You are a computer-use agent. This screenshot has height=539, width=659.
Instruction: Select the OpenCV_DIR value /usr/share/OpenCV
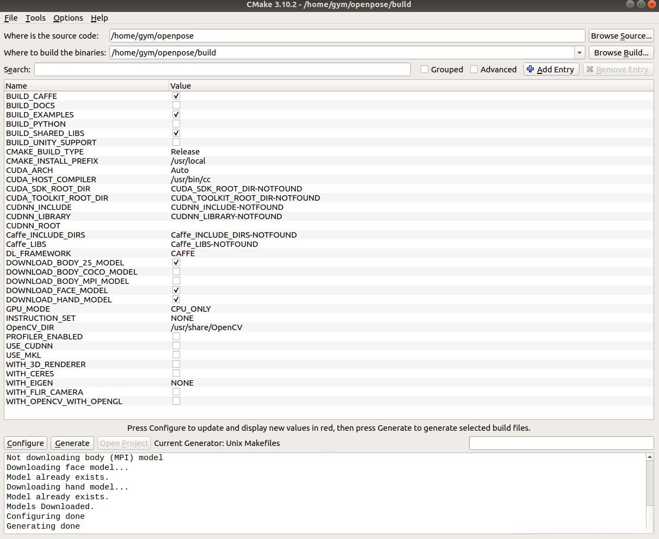[207, 327]
